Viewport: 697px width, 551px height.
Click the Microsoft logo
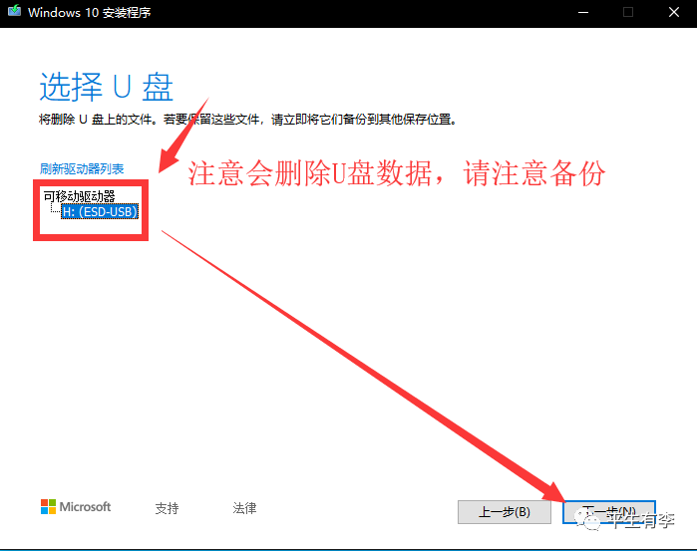pos(76,506)
